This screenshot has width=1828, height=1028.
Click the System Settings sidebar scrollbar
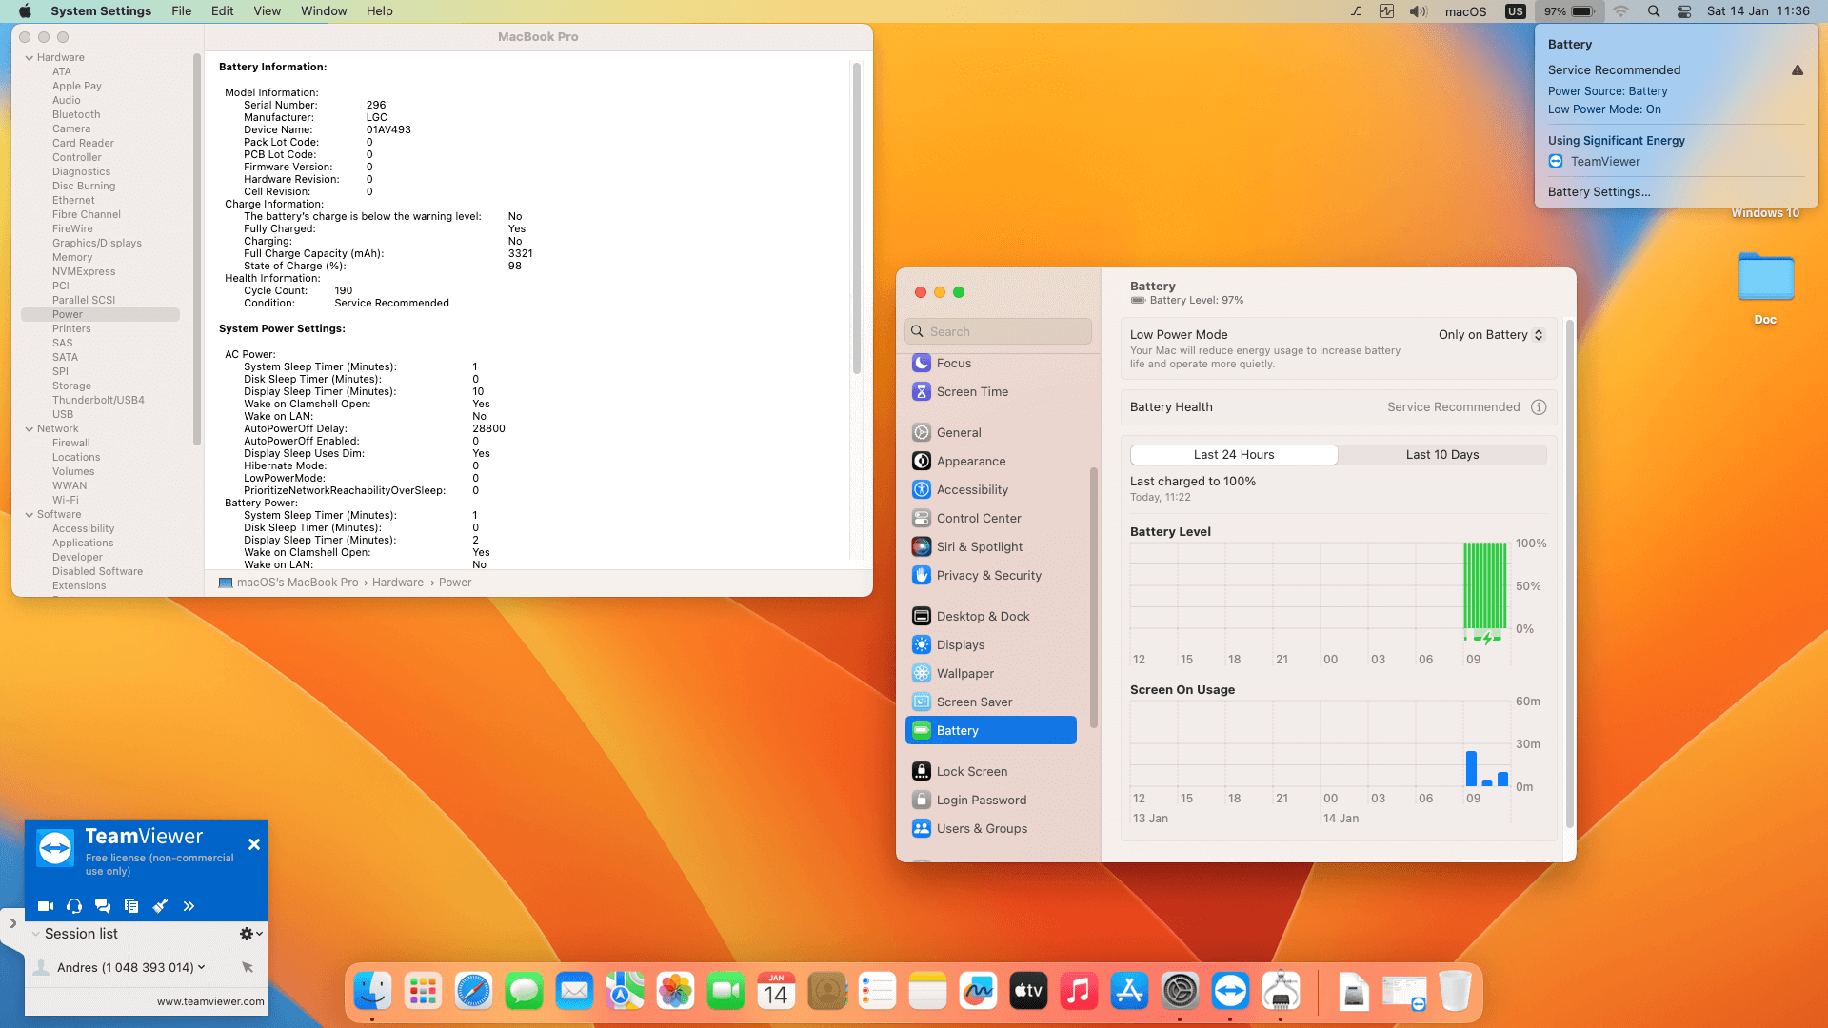(x=1094, y=598)
